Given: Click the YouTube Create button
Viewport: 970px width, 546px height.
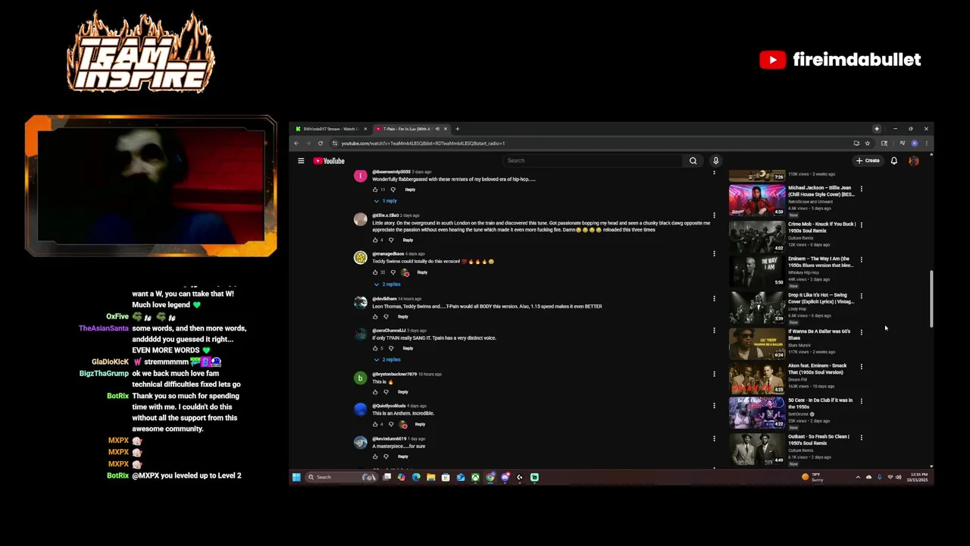Looking at the screenshot, I should coord(868,161).
